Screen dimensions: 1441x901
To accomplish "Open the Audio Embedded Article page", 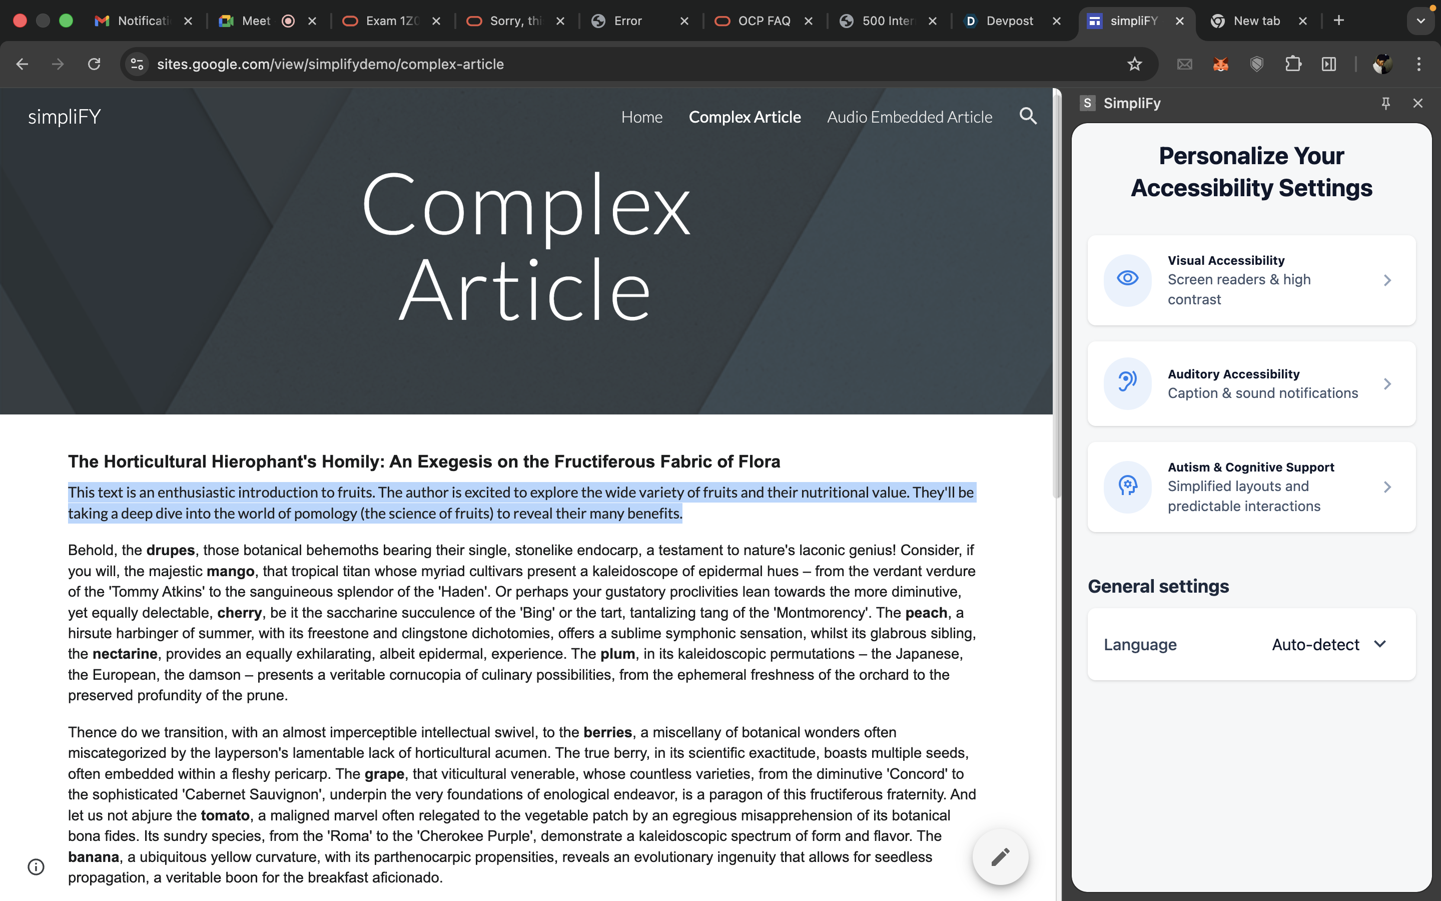I will 909,117.
